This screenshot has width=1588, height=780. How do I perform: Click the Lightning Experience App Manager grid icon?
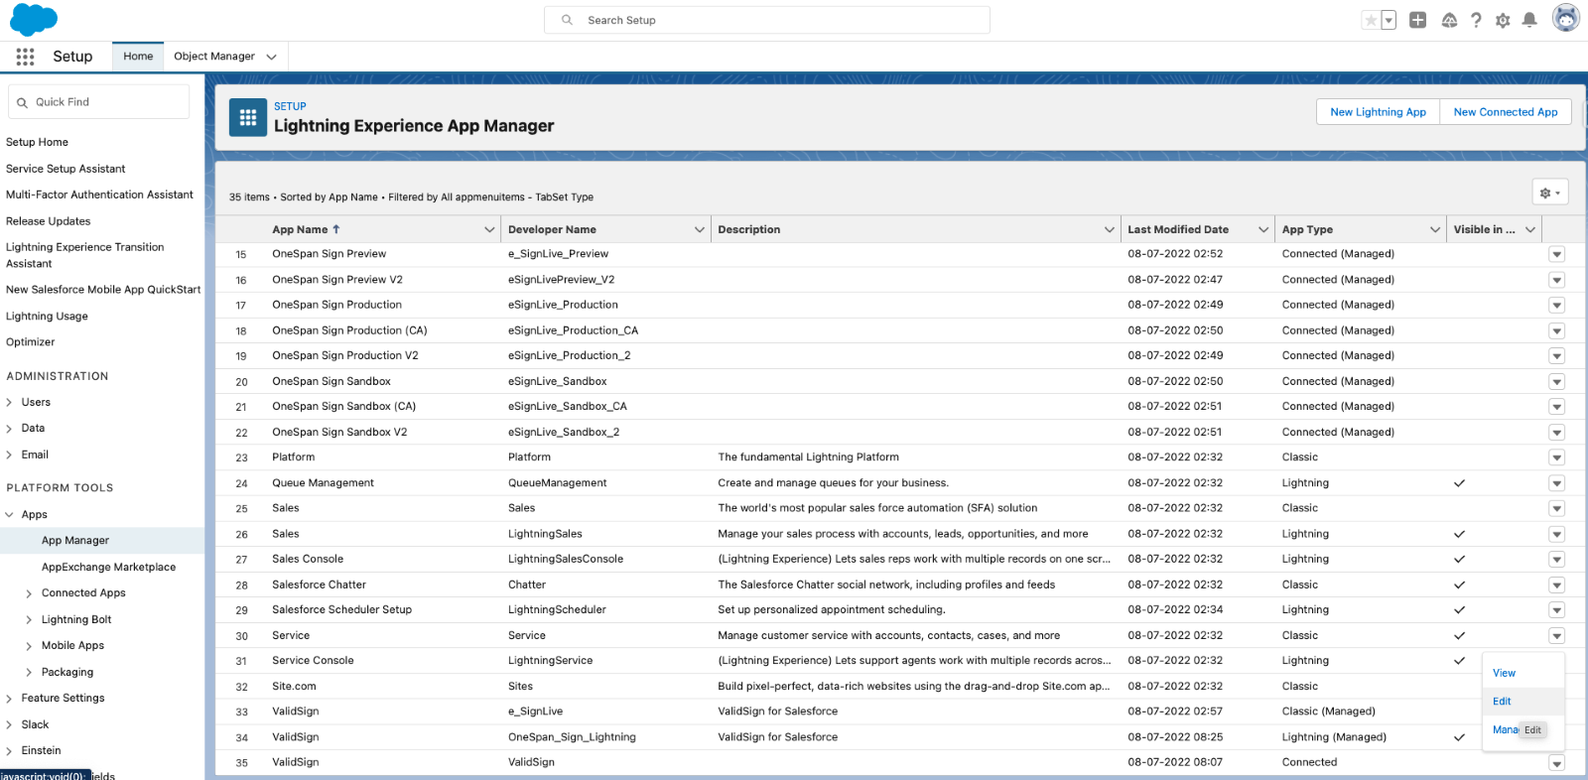click(x=248, y=117)
